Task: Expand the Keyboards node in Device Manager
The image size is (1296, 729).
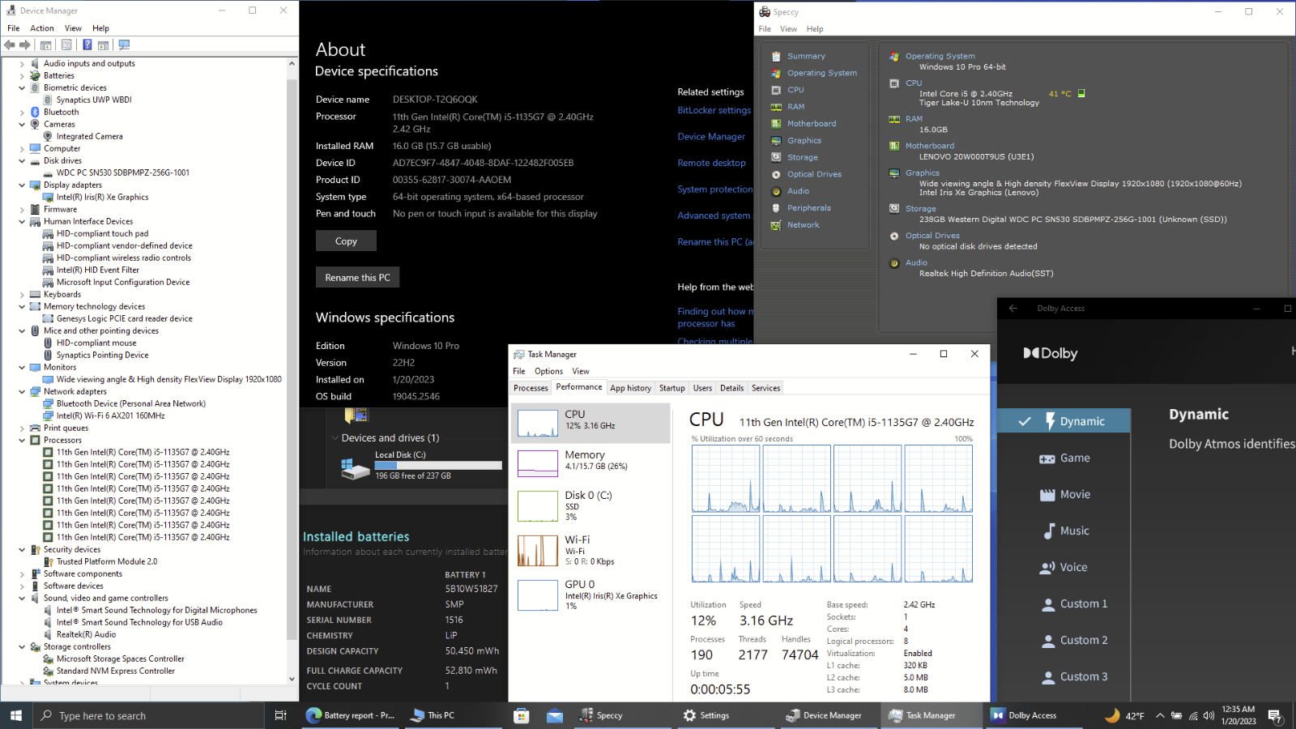Action: (22, 294)
